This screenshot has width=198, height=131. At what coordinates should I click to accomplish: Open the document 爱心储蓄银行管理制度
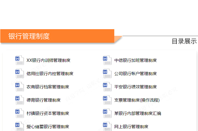point(48,126)
